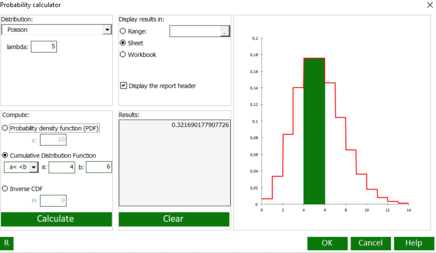Select the Range radio button
This screenshot has height=253, width=436.
[123, 31]
